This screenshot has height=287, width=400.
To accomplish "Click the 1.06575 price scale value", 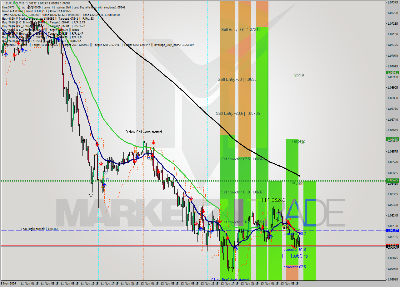I will pyautogui.click(x=392, y=151).
